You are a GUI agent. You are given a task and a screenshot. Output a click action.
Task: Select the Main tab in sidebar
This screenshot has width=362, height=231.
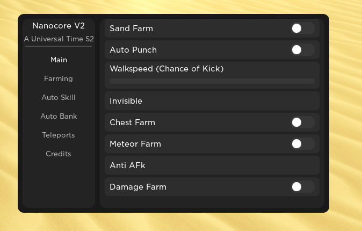pos(59,60)
